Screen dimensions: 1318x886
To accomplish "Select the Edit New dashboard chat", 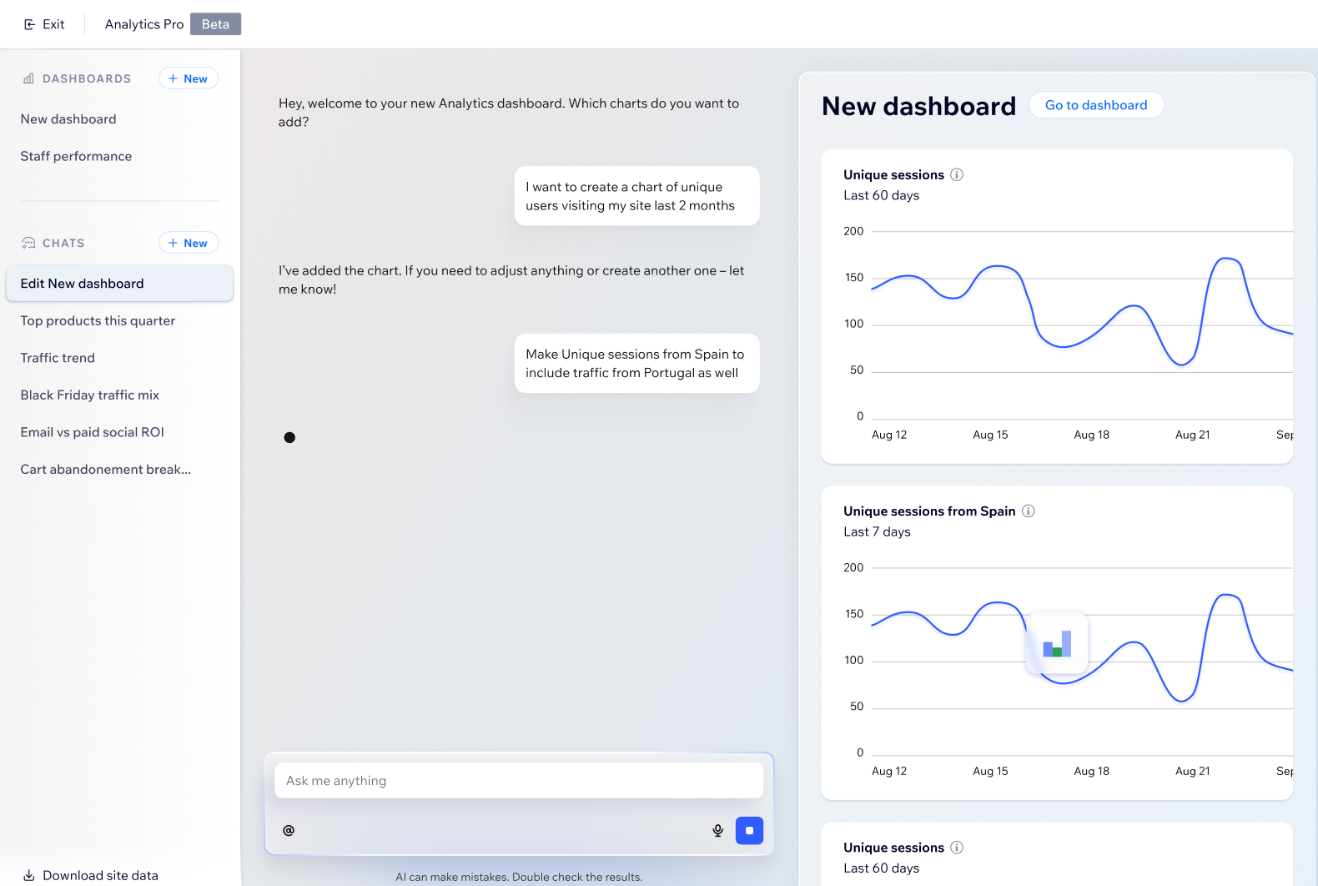I will (x=119, y=284).
